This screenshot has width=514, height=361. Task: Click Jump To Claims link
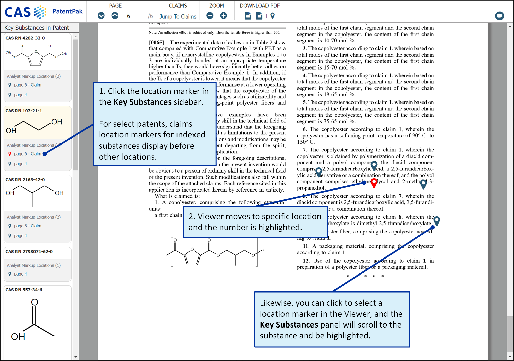tap(178, 16)
